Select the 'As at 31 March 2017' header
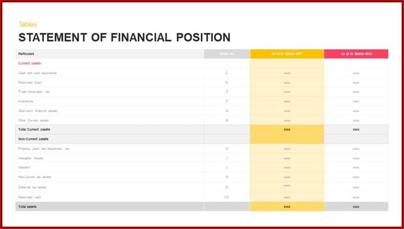The width and height of the screenshot is (404, 229). [287, 54]
